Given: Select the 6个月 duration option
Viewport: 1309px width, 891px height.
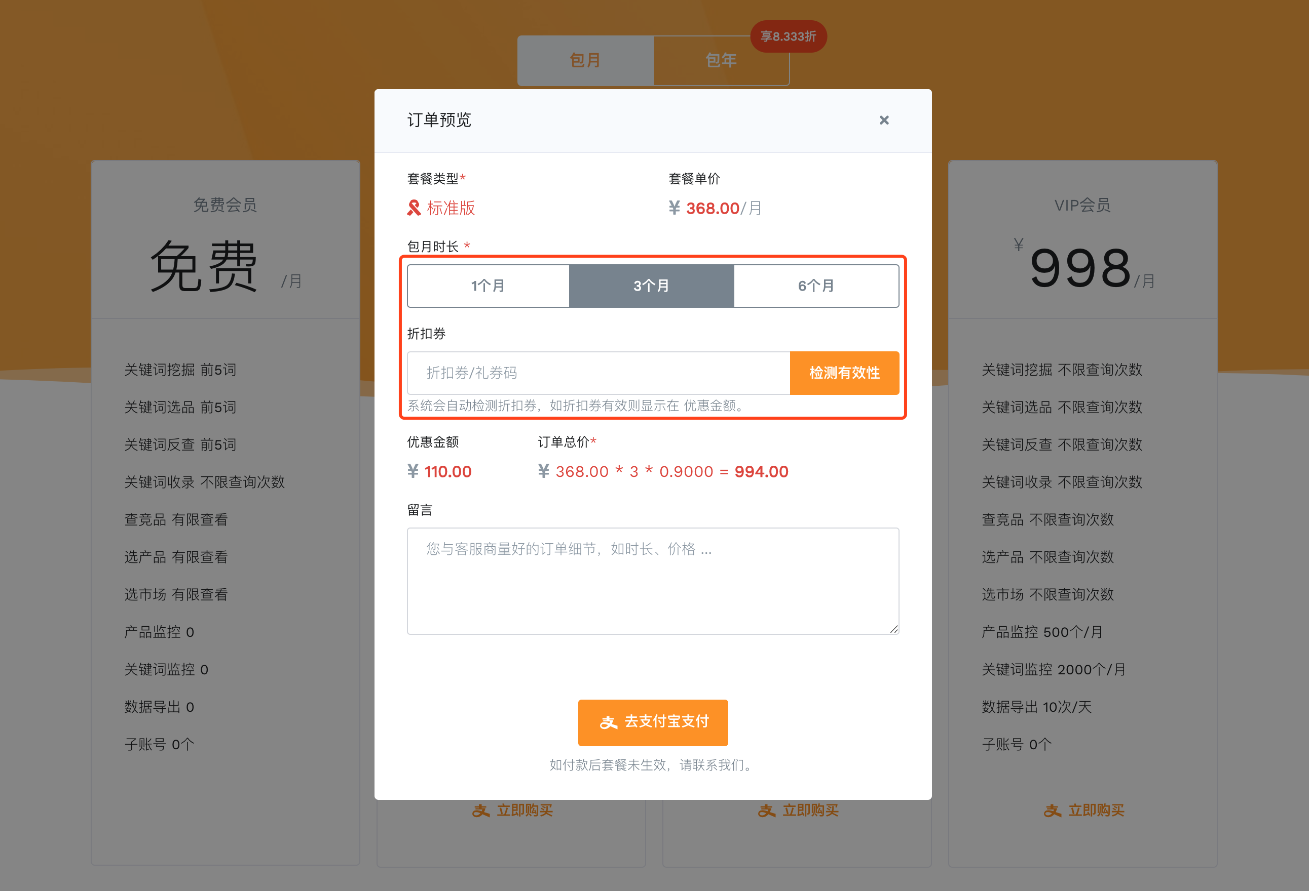Looking at the screenshot, I should [815, 286].
